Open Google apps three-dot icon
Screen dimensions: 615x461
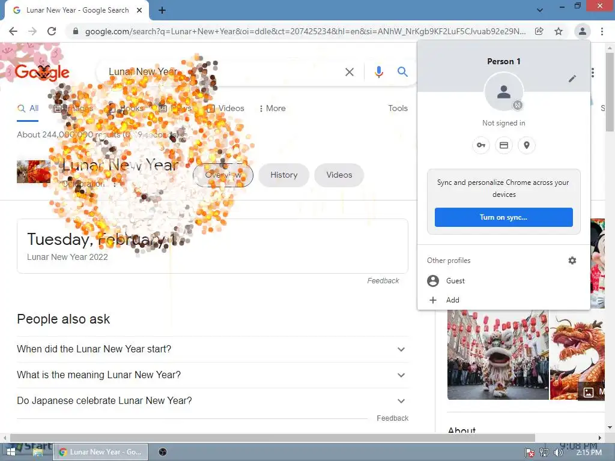point(593,73)
